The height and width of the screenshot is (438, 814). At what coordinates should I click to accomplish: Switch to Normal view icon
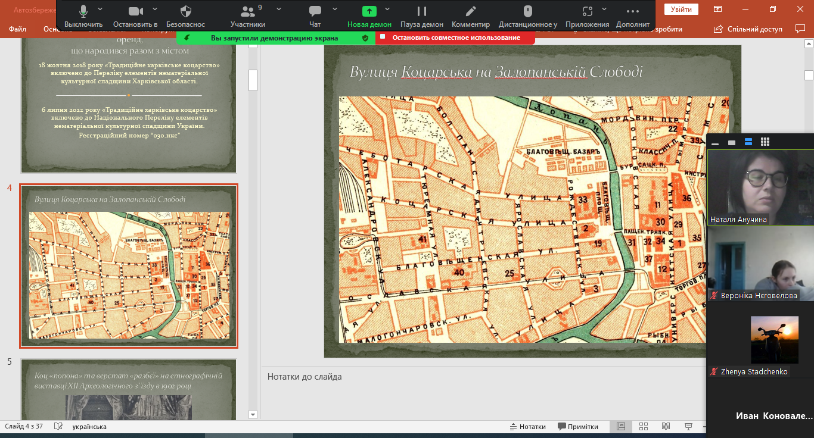(x=621, y=427)
